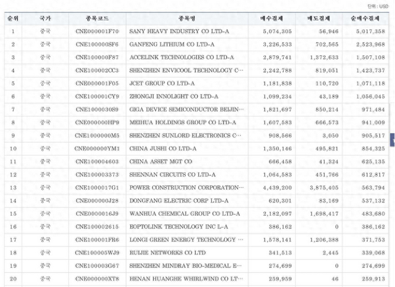The image size is (395, 287).
Task: Click the 매도결제 column header
Action: (318, 18)
